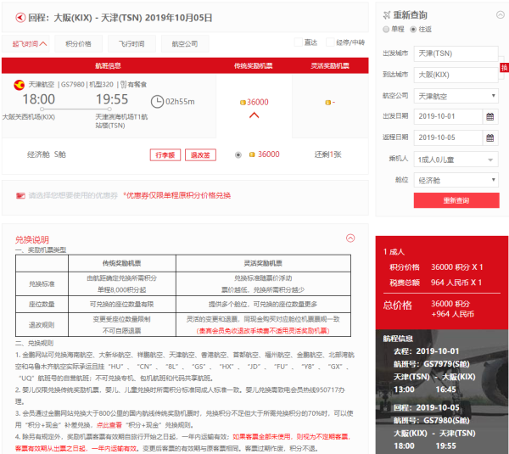The width and height of the screenshot is (509, 454).
Task: Check the 经停/中转 checkbox
Action: point(330,42)
